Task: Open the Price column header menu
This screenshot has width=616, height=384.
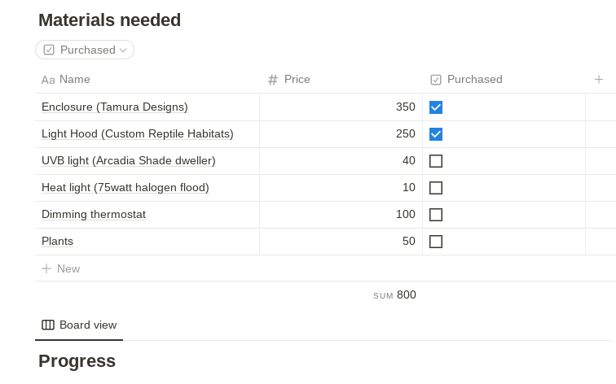Action: point(297,80)
